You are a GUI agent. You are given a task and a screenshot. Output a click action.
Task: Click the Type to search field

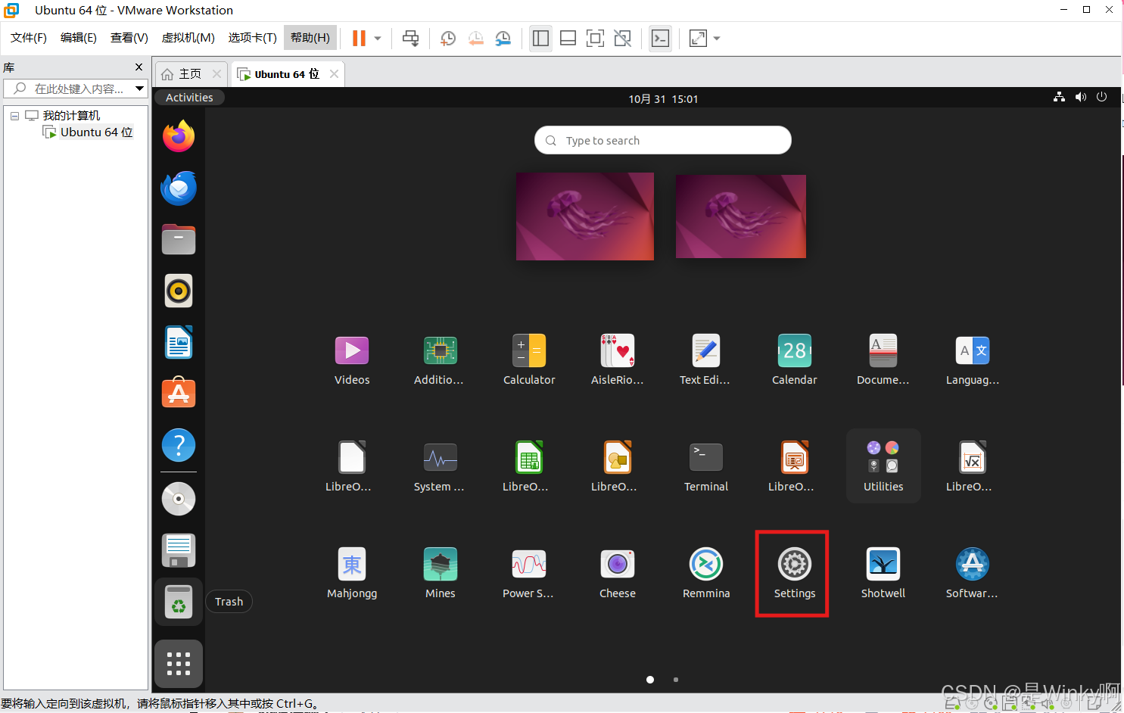(662, 141)
